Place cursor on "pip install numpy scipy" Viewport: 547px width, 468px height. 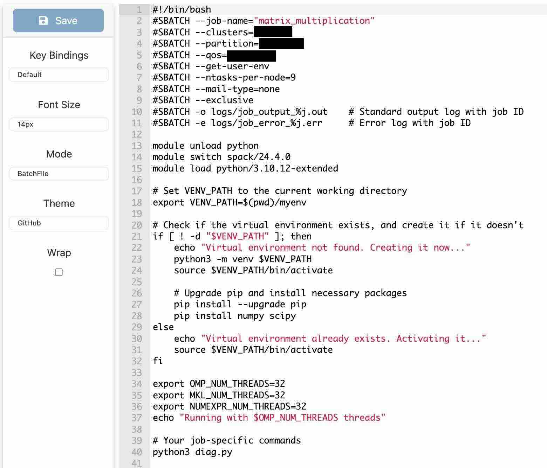tap(235, 316)
